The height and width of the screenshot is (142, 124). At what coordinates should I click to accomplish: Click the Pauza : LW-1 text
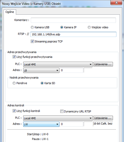pos(40,139)
